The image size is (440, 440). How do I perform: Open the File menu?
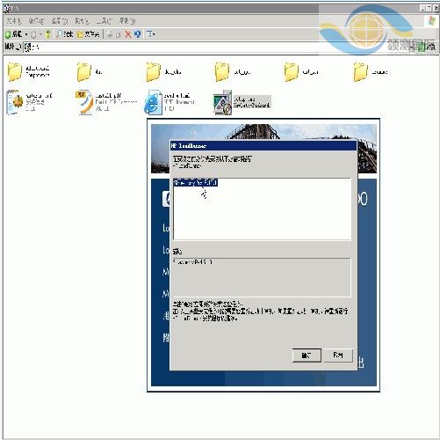click(14, 21)
